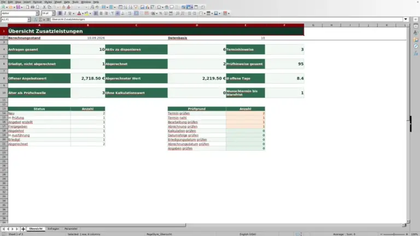Click the add new sheet plus button
Screen dimensions: 420x236
(23, 229)
